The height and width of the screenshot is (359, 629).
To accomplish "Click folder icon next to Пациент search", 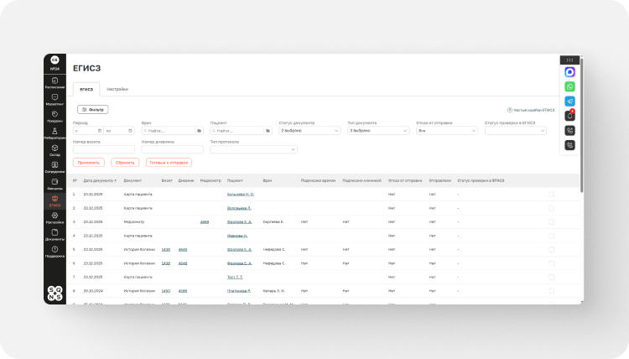I will click(268, 131).
